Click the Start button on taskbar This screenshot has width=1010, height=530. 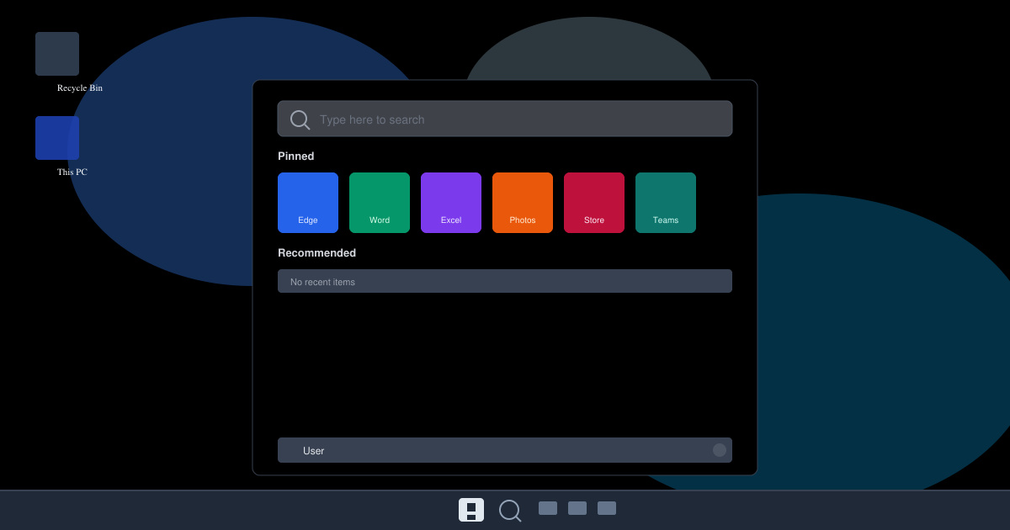[x=471, y=510]
